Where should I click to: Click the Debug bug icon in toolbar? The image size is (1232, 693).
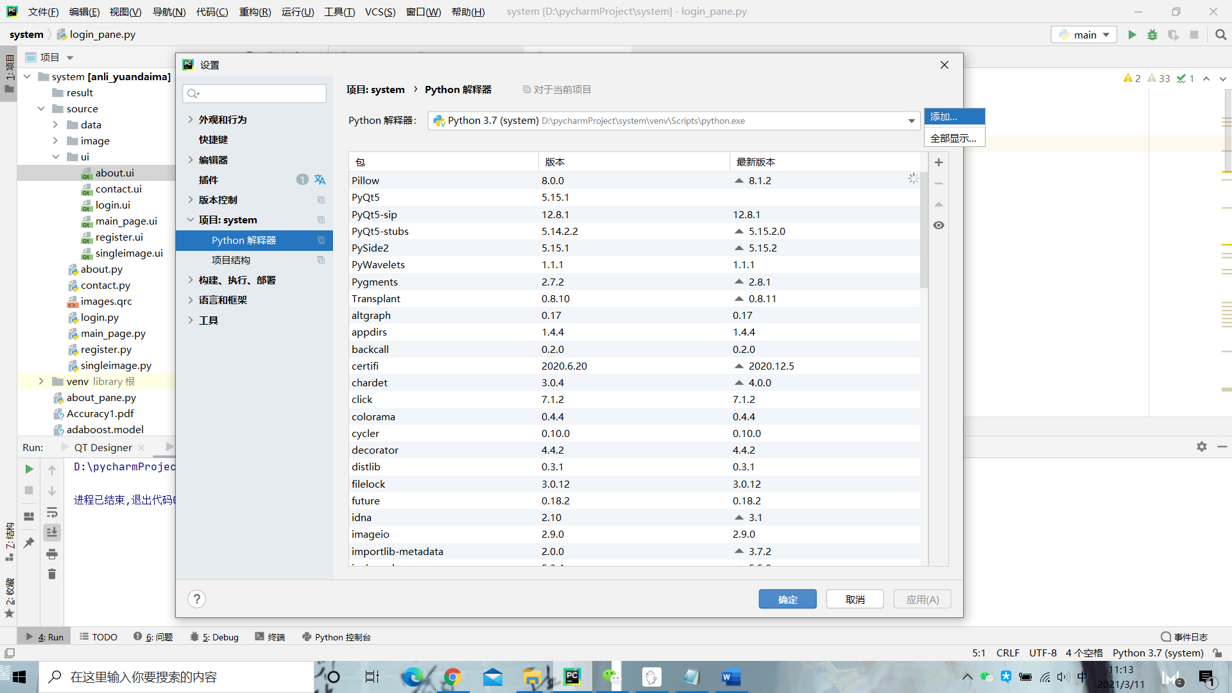(1152, 35)
